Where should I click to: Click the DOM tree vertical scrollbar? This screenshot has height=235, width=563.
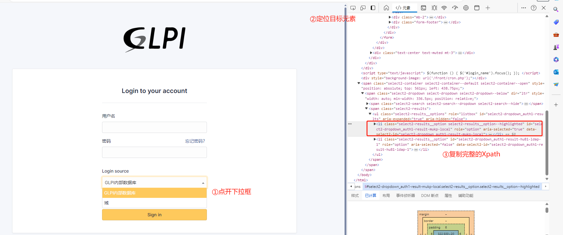[x=547, y=143]
